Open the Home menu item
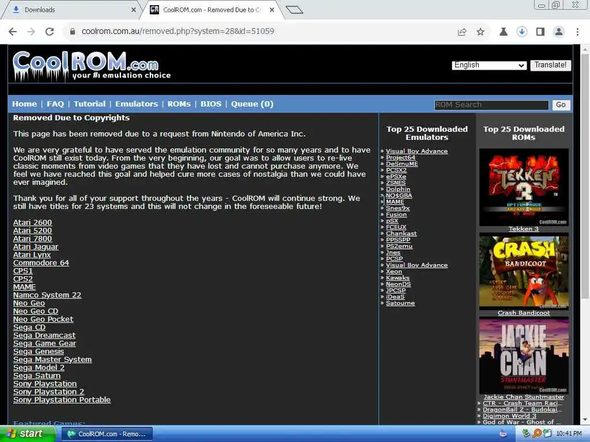 tap(24, 104)
